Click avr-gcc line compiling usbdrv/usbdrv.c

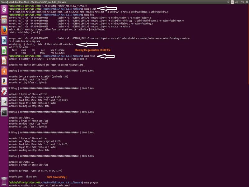[x=80, y=18]
